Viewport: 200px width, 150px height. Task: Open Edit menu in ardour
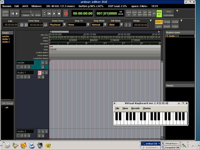pyautogui.click(x=16, y=6)
